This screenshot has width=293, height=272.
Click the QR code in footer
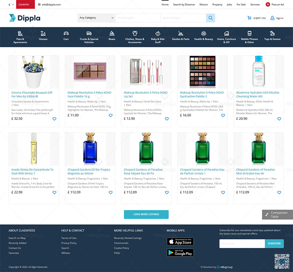(282, 261)
